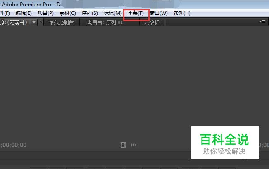Click the drag video only filmstrip icon
The height and width of the screenshot is (169, 269).
coord(123,145)
